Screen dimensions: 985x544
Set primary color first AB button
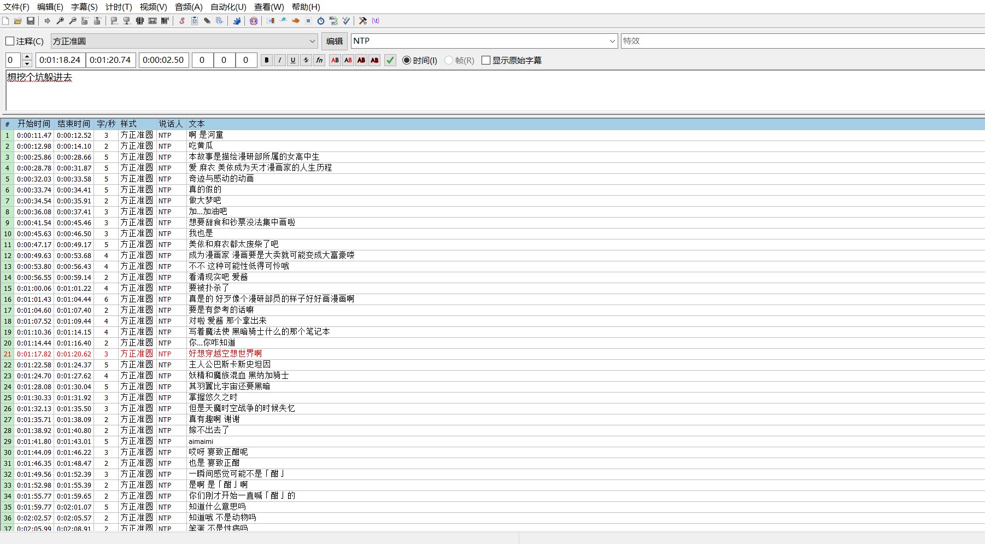pyautogui.click(x=335, y=60)
